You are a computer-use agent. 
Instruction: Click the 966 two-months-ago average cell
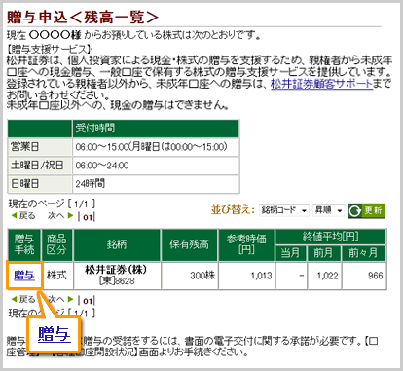364,276
